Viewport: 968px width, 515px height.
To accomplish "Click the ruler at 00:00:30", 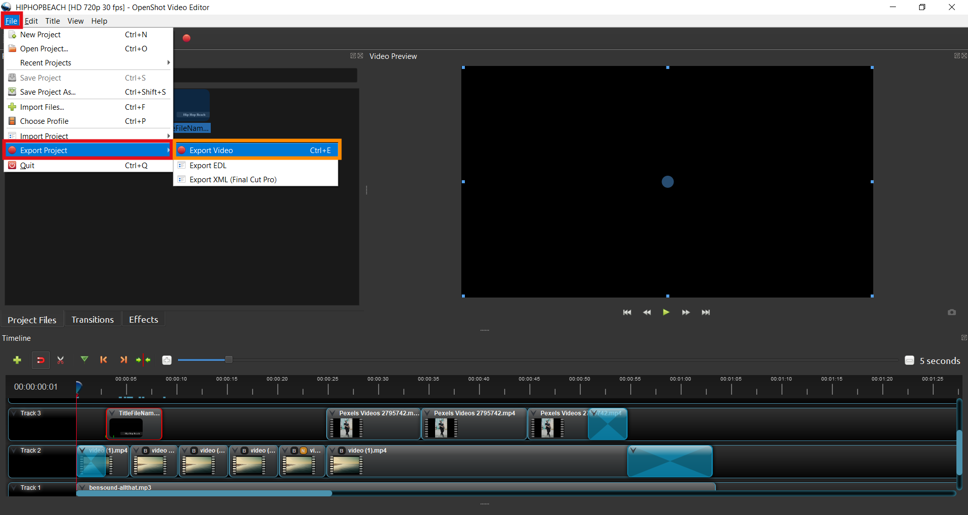I will coord(378,385).
